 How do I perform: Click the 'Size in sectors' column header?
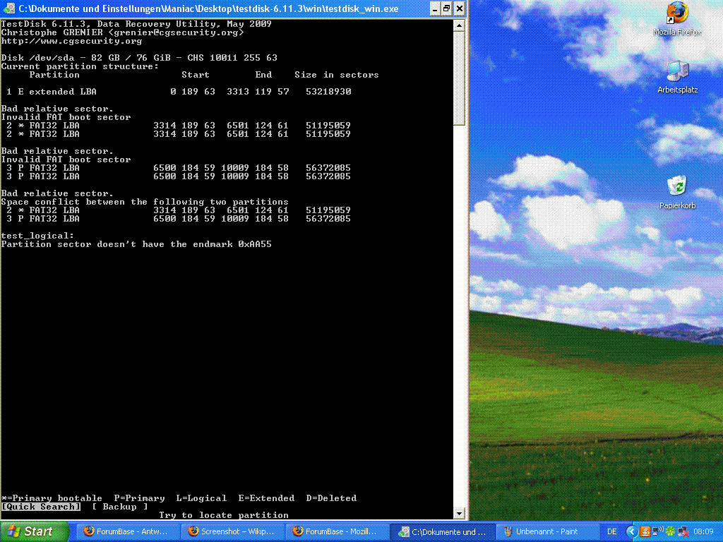337,75
